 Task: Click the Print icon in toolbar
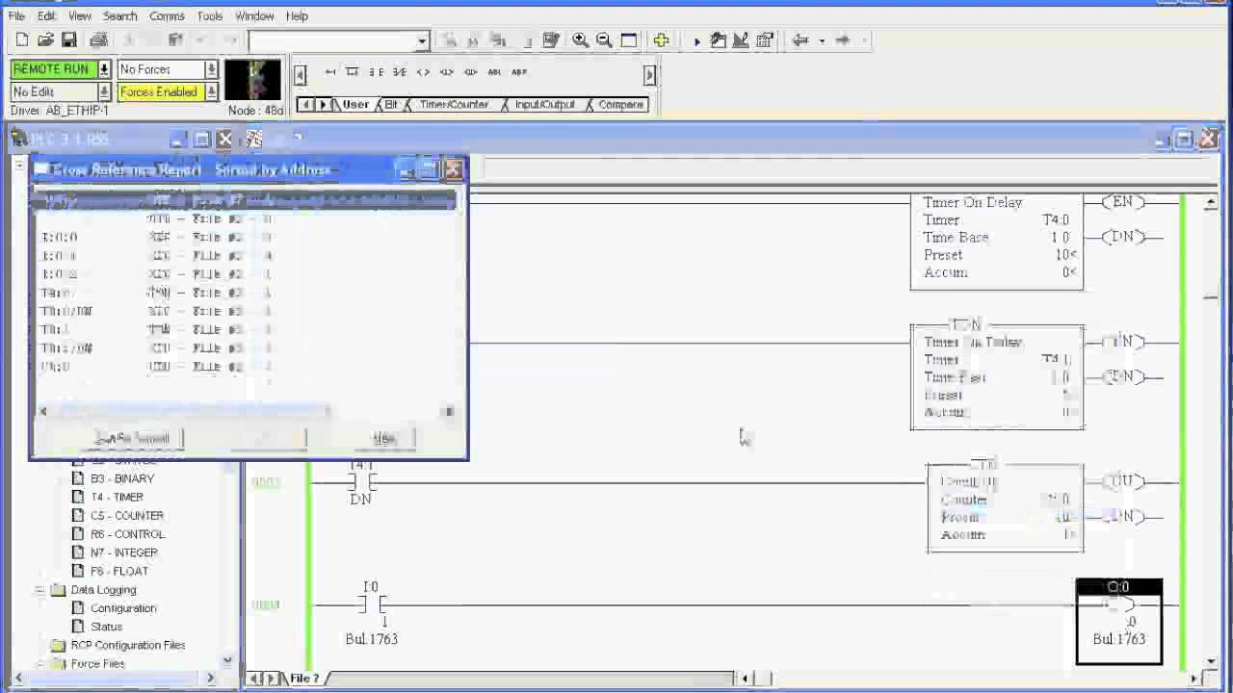tap(98, 39)
